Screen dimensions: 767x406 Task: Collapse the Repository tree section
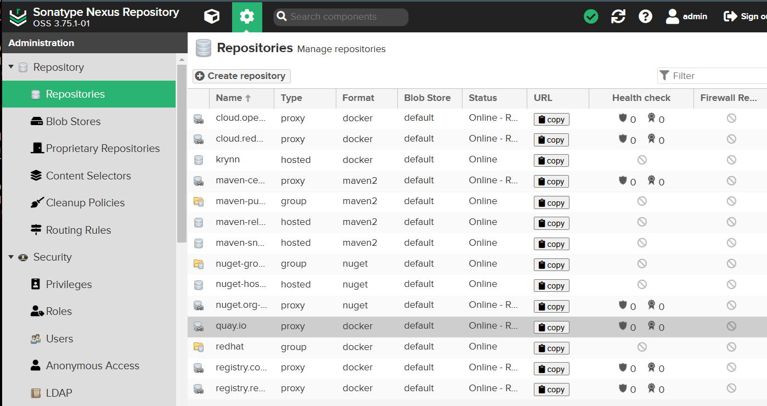(x=11, y=67)
